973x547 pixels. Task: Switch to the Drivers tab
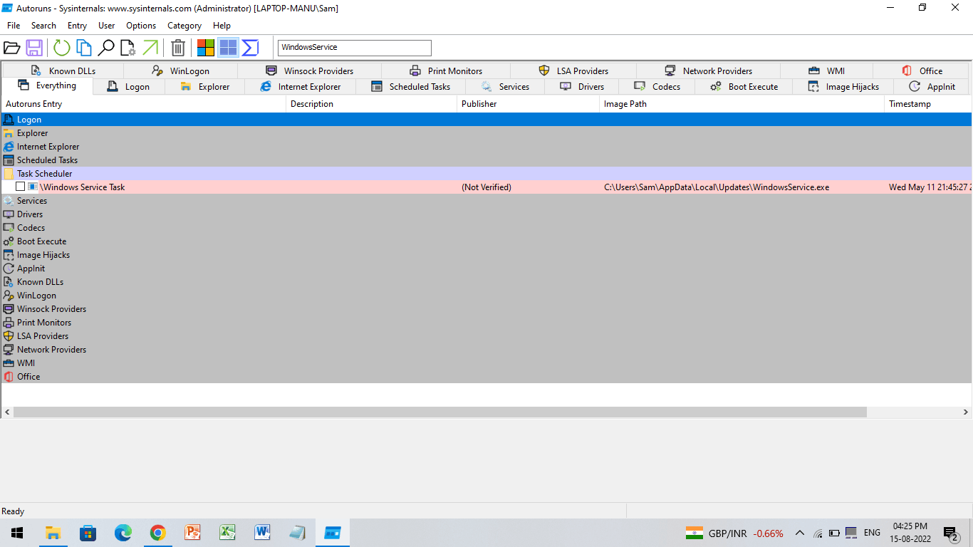pyautogui.click(x=582, y=87)
